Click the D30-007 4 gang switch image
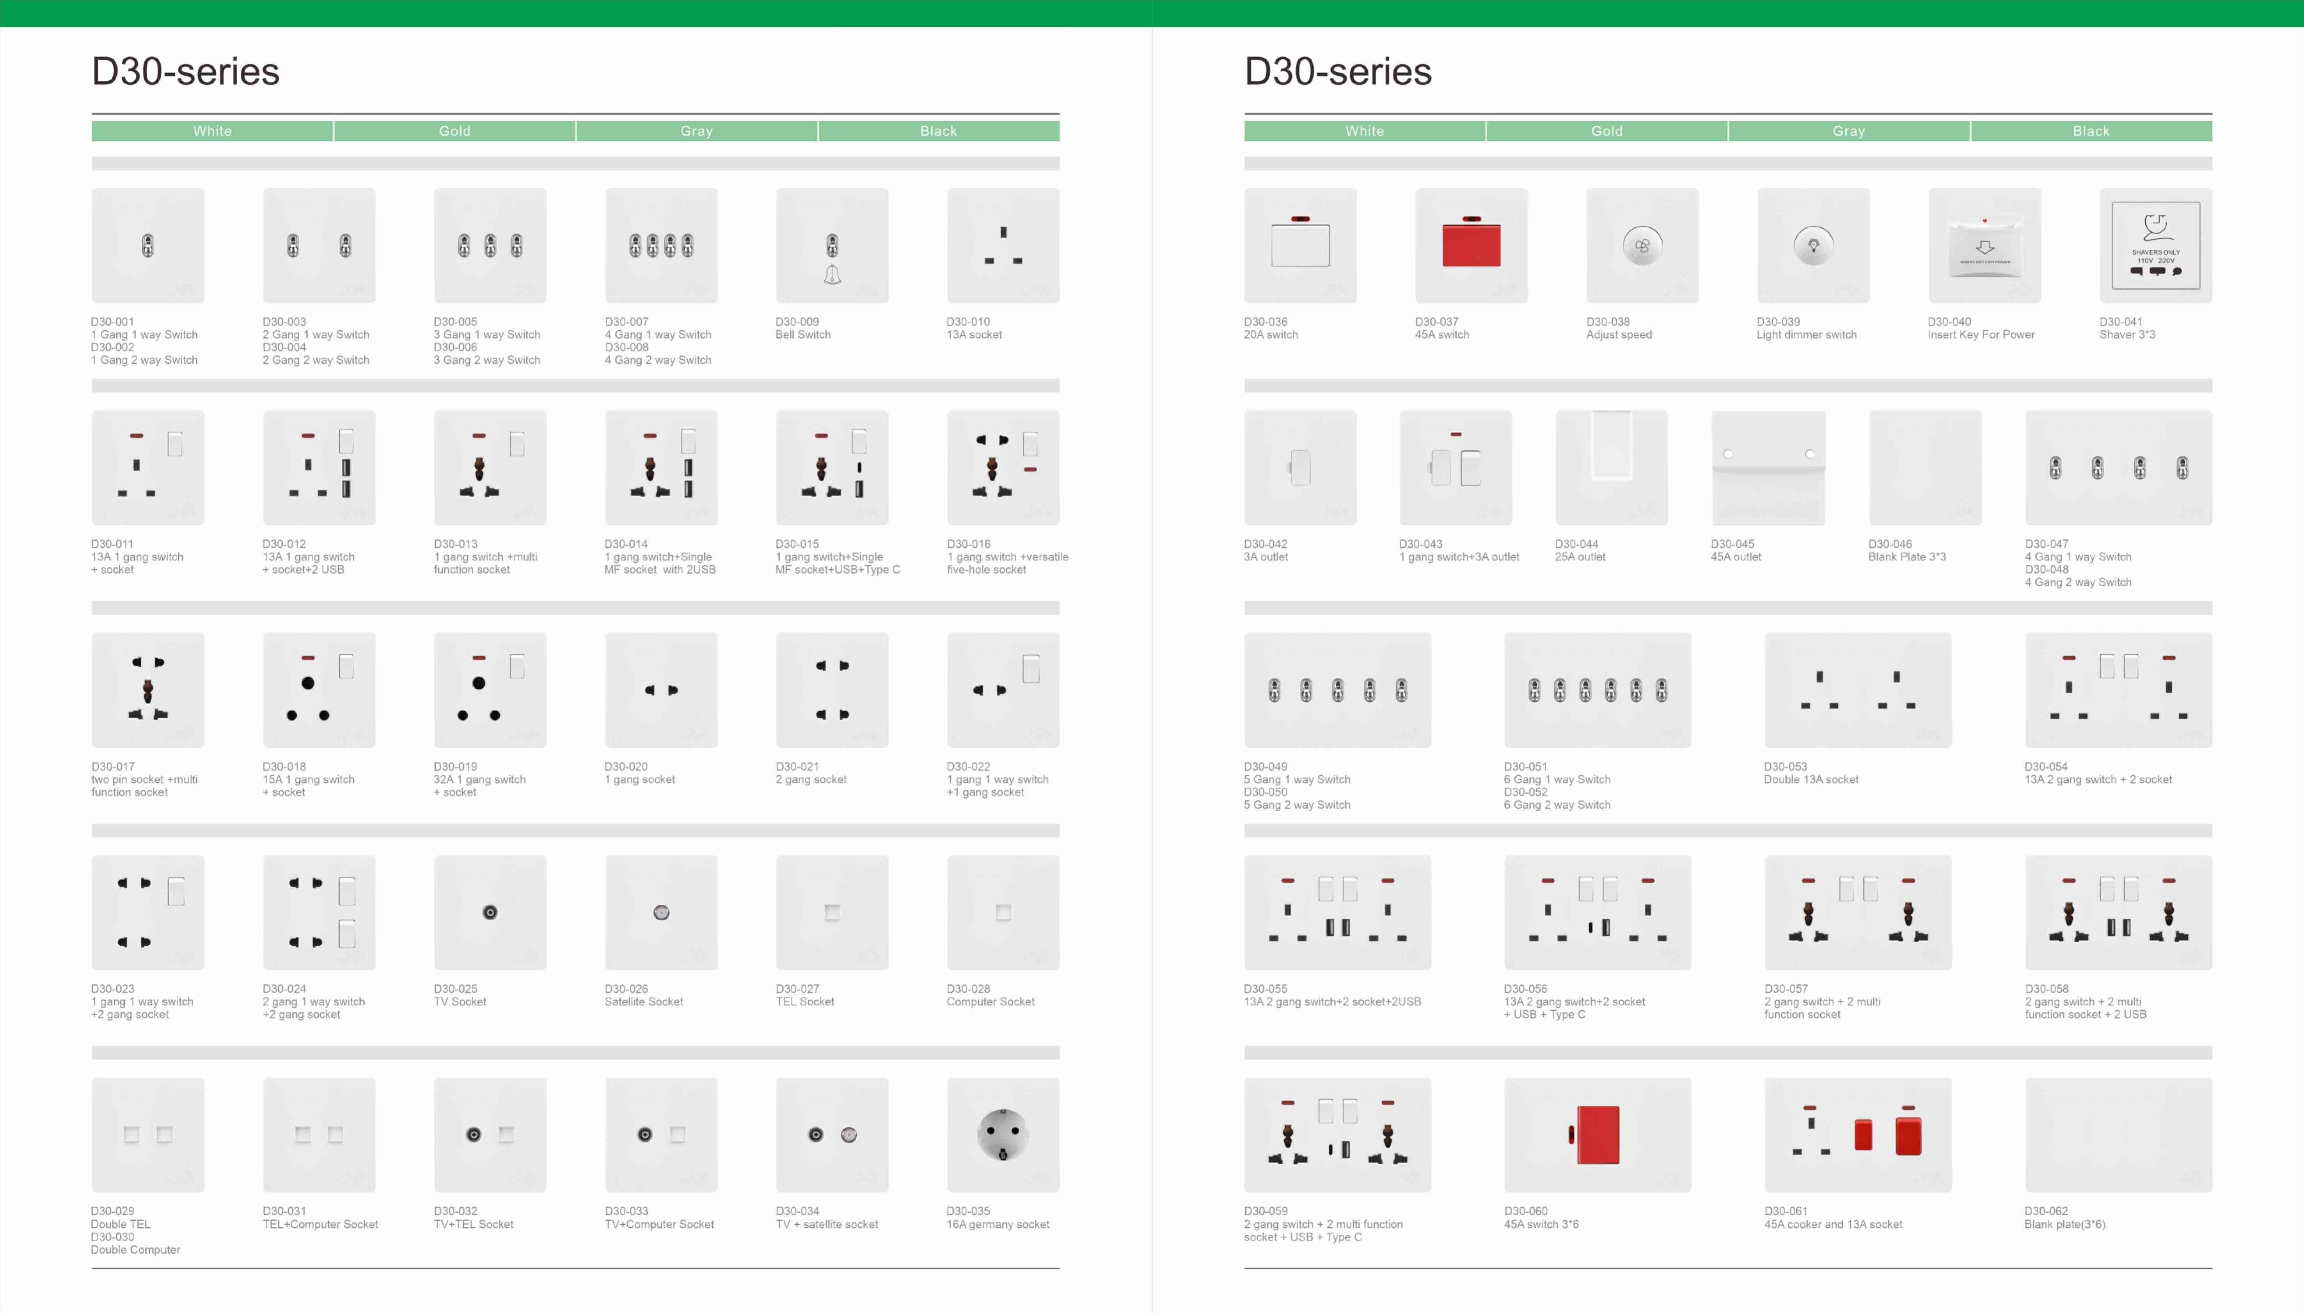Screen dimensions: 2304x1313 [x=661, y=245]
